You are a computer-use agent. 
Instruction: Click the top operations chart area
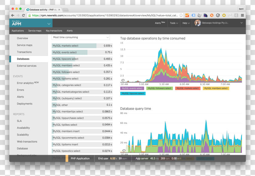181,63
